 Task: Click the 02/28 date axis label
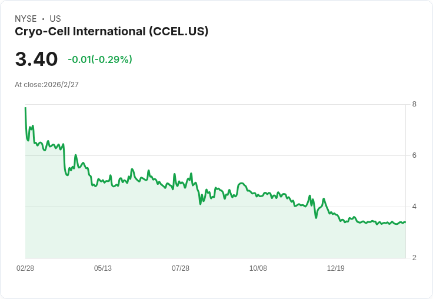pyautogui.click(x=25, y=268)
